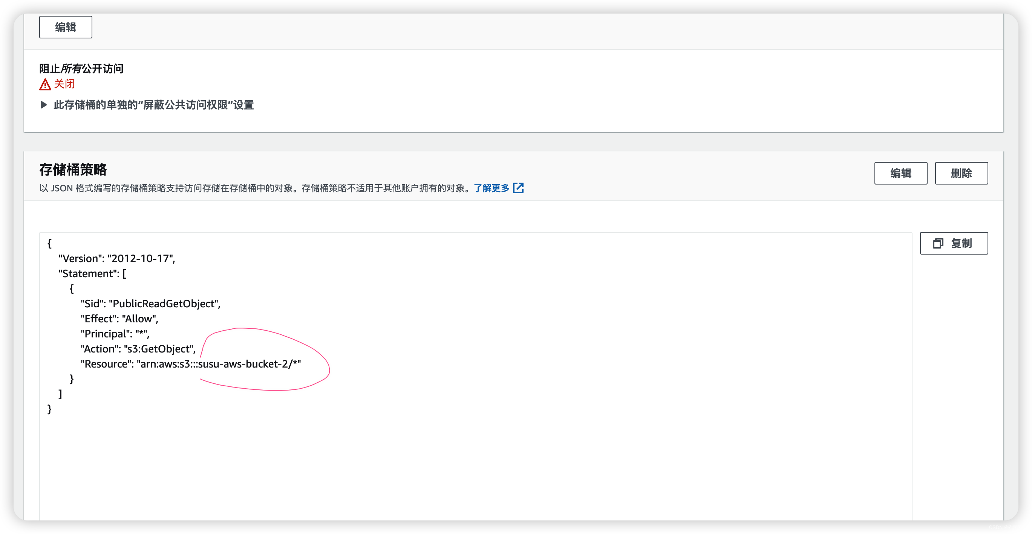Image resolution: width=1032 pixels, height=534 pixels.
Task: Click the 复制 button to copy the policy
Action: (954, 243)
